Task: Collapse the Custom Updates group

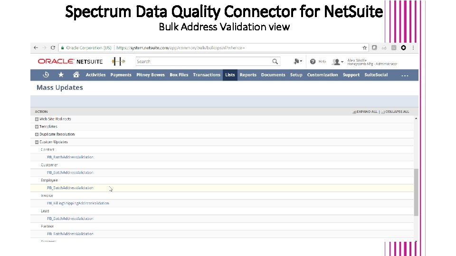Action: point(37,142)
